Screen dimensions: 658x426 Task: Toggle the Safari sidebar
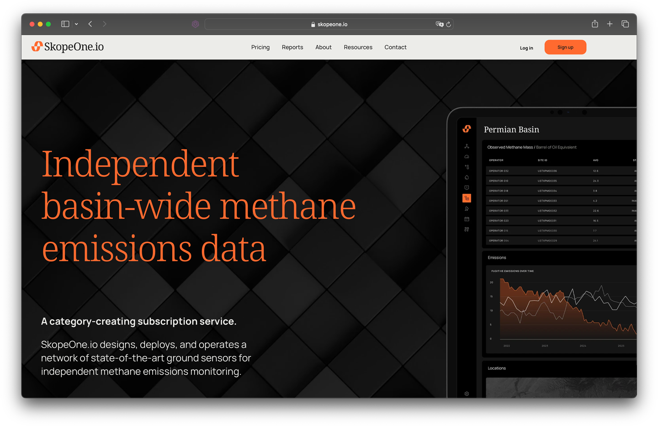65,24
